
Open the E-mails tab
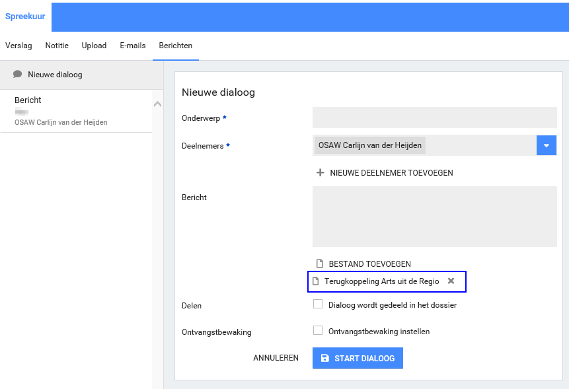132,46
